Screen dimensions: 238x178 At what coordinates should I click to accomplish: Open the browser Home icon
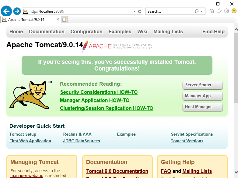[x=212, y=11]
